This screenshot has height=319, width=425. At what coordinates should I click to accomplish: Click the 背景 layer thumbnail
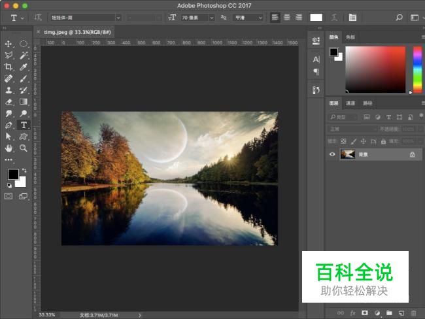(348, 154)
